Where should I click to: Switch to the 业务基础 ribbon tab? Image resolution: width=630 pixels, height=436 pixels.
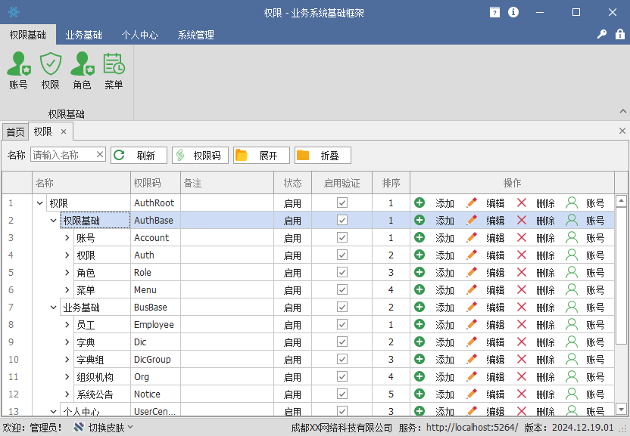pyautogui.click(x=83, y=35)
